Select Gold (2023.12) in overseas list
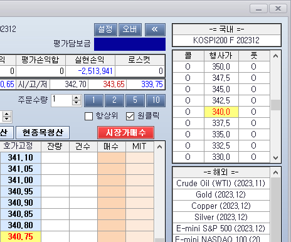The image size is (291, 242). (x=221, y=194)
